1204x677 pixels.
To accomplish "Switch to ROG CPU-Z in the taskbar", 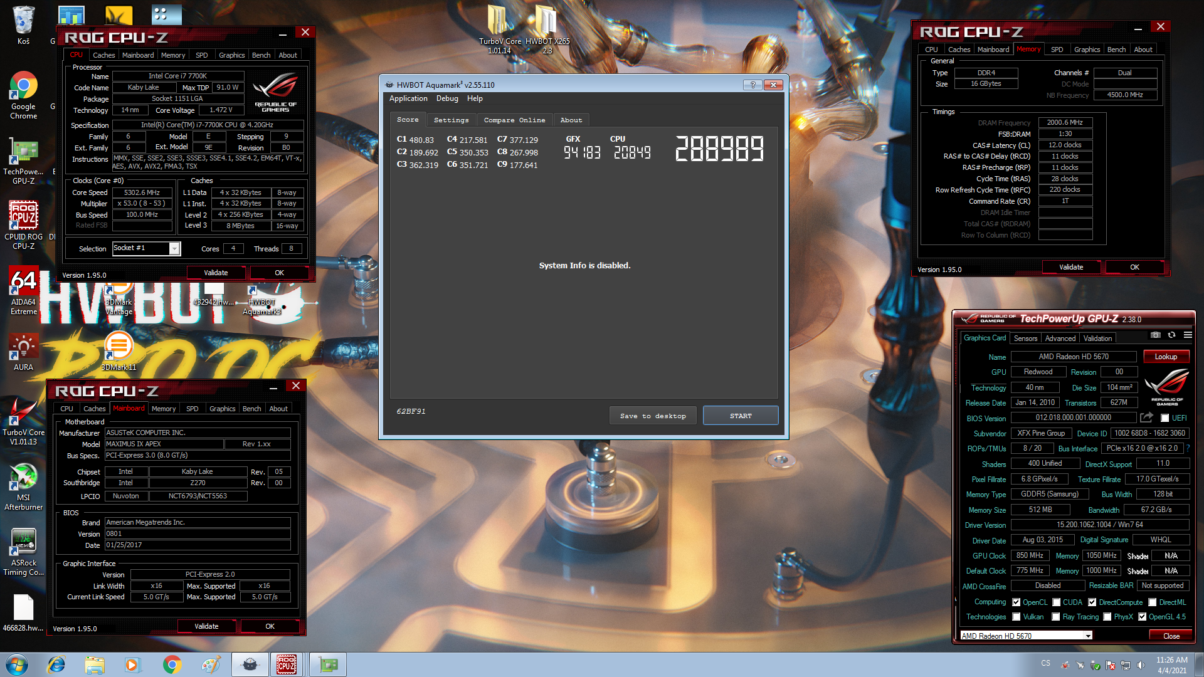I will (287, 664).
